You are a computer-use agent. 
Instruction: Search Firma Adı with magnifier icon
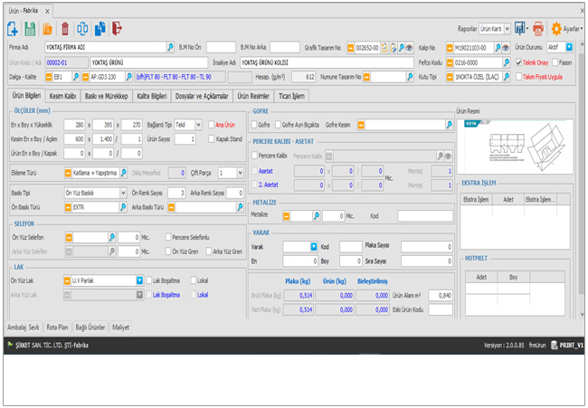click(170, 46)
